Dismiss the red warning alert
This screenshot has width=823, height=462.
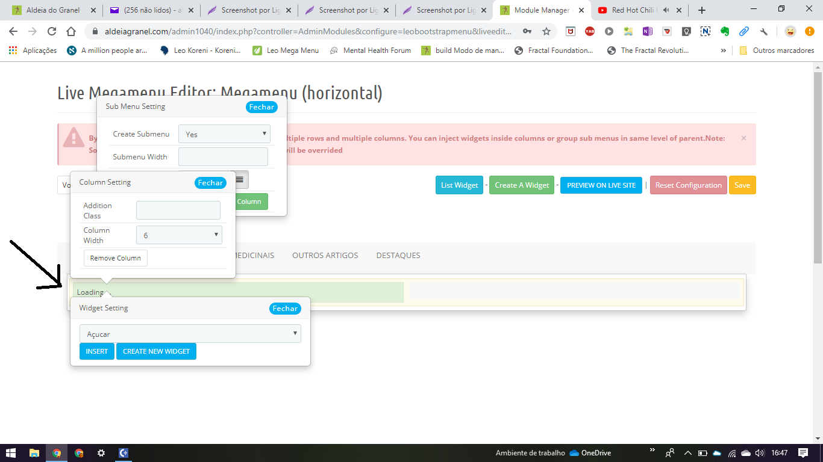743,138
